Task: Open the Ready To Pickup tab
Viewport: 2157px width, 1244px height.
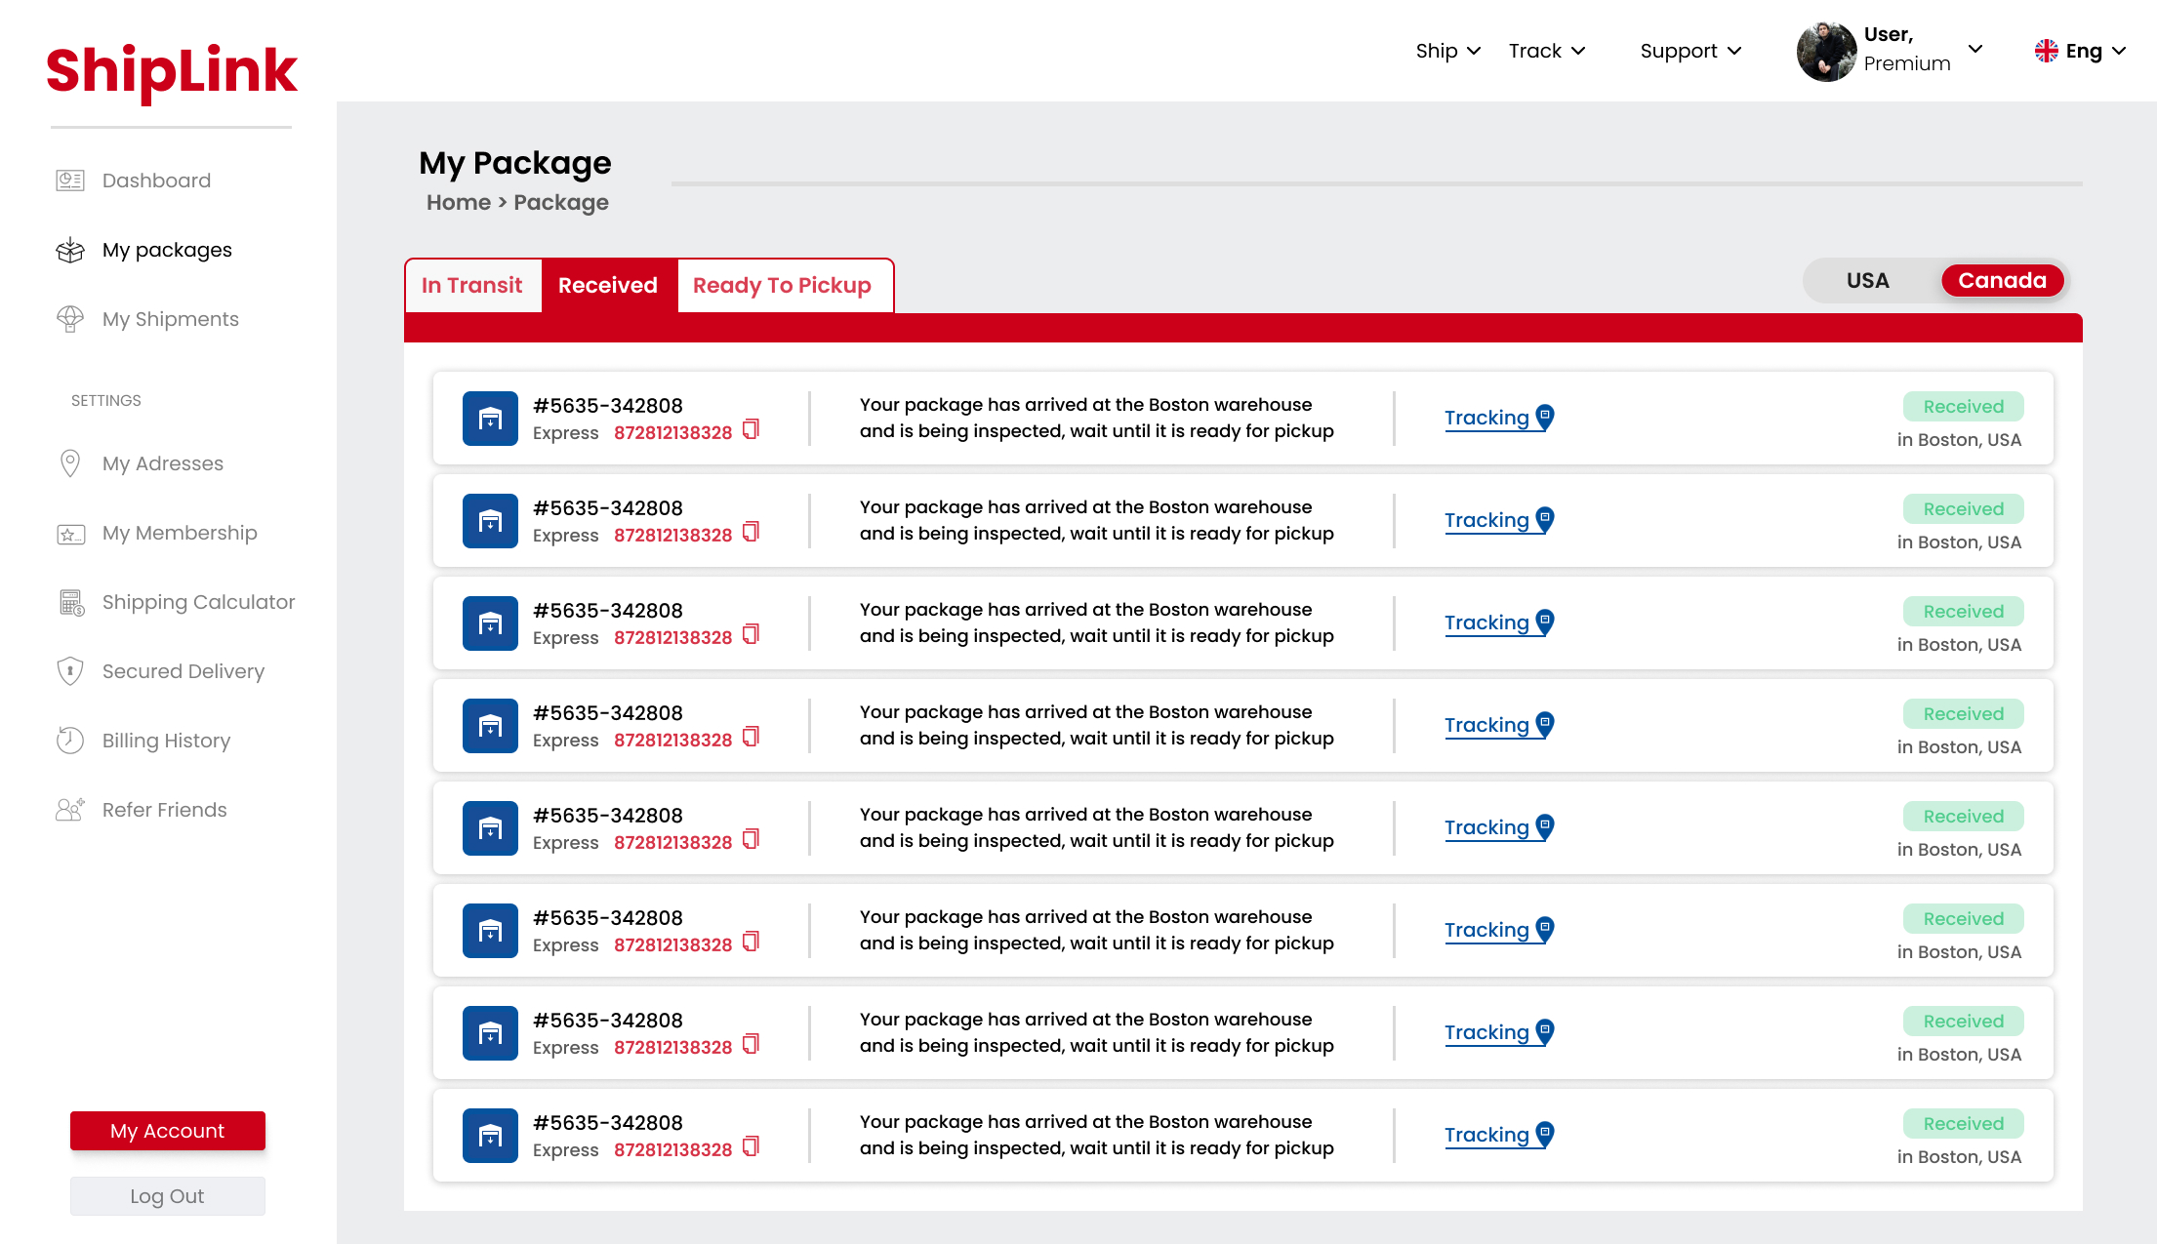Action: coord(783,286)
